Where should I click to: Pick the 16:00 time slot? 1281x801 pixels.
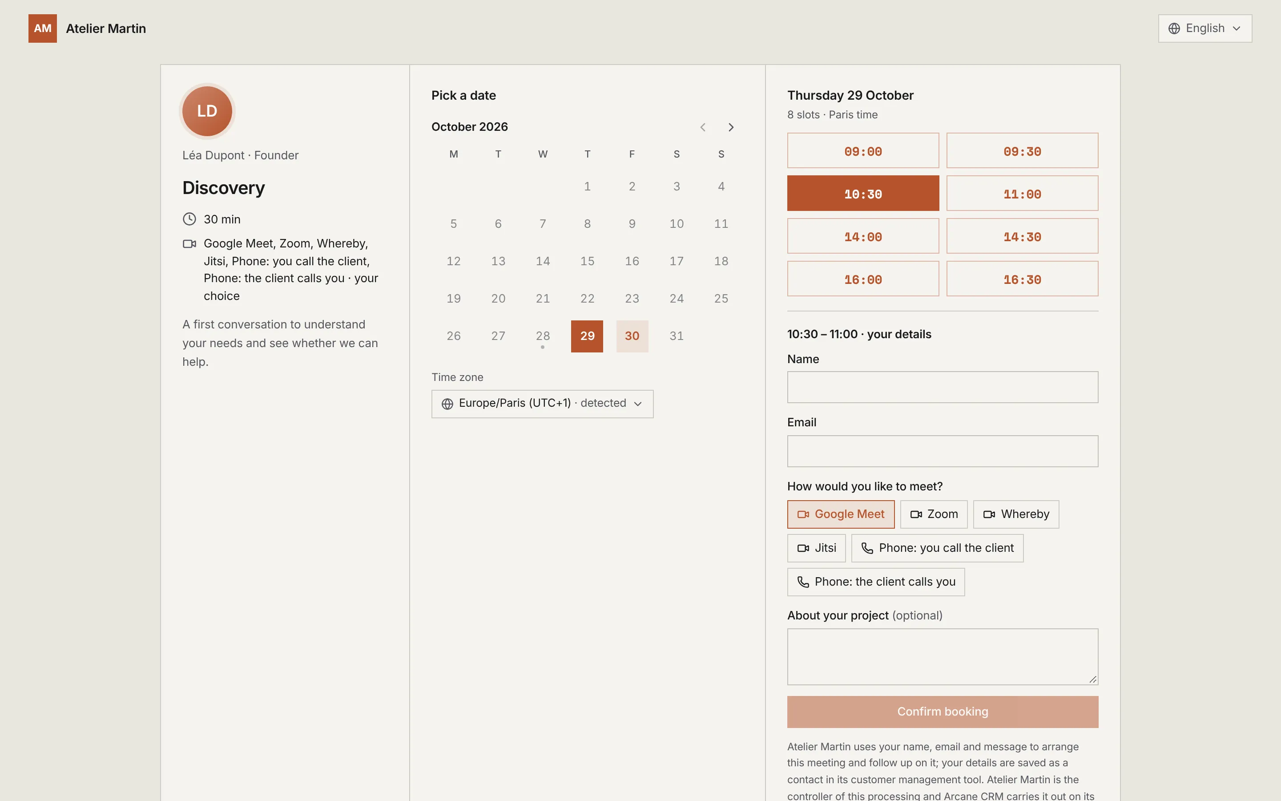click(x=863, y=279)
